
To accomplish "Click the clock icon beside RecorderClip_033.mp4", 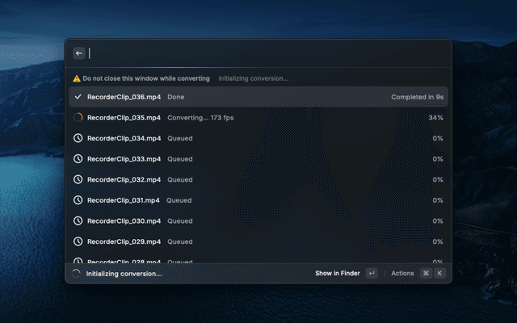I will click(x=78, y=159).
